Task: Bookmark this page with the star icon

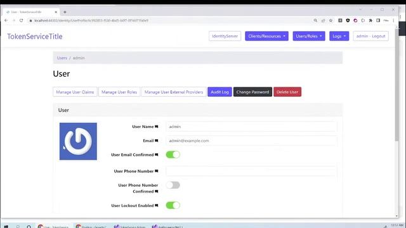Action: (x=331, y=20)
